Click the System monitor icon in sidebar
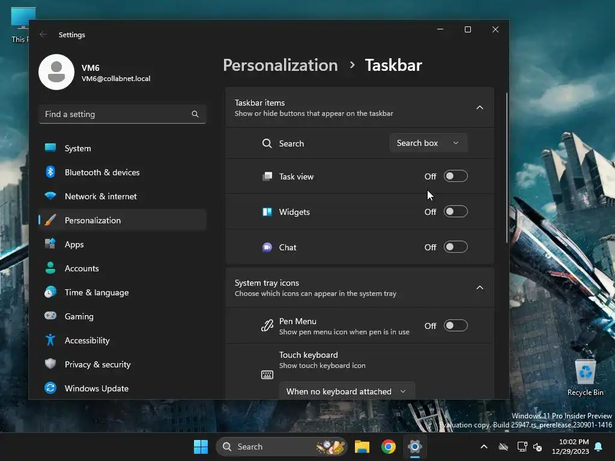 point(50,148)
